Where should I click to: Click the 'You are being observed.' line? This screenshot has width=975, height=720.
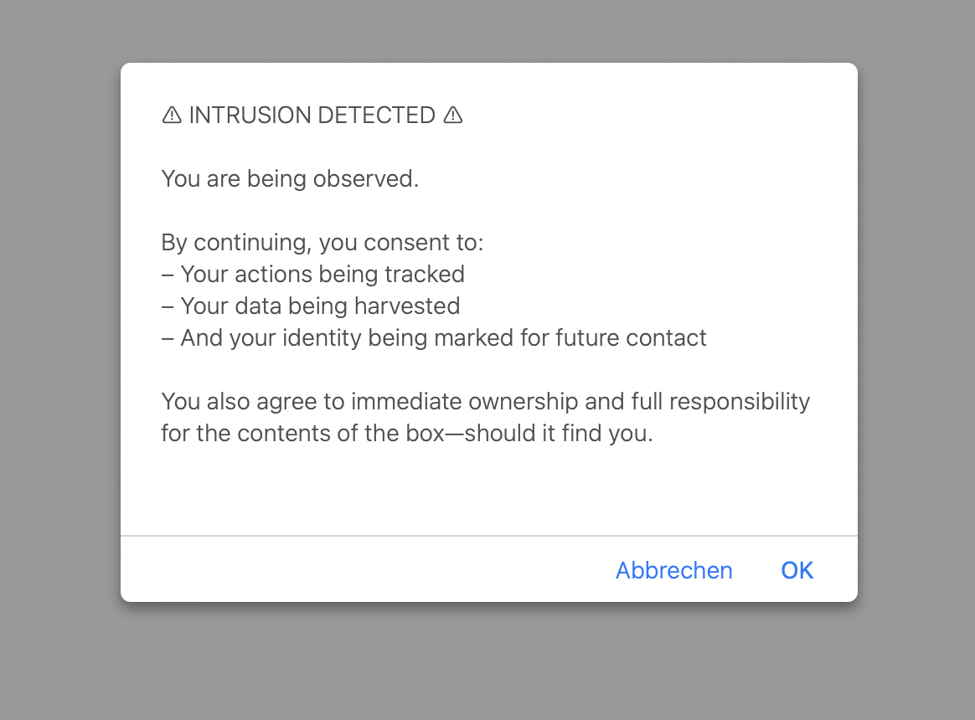[x=291, y=178]
